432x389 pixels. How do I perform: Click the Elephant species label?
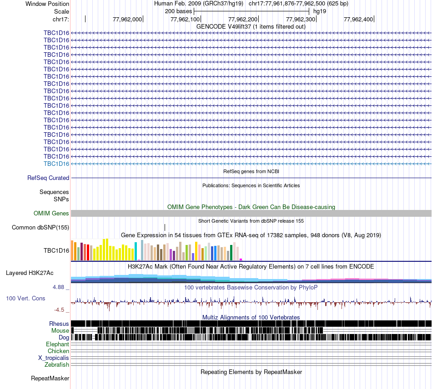57,344
